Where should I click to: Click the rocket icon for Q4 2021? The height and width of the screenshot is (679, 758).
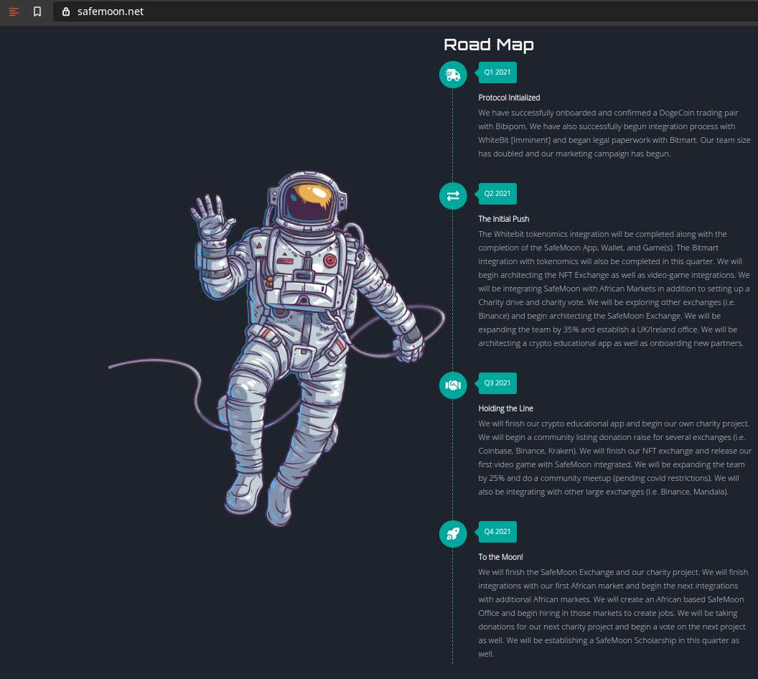pyautogui.click(x=453, y=533)
